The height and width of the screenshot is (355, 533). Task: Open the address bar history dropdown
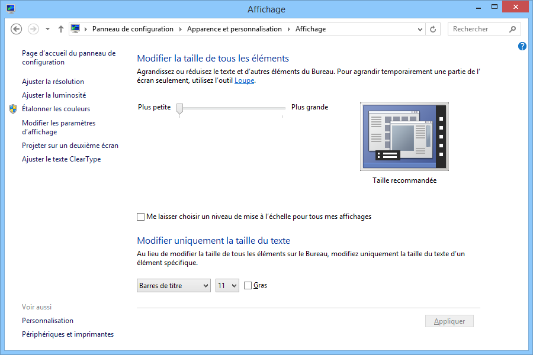(420, 29)
